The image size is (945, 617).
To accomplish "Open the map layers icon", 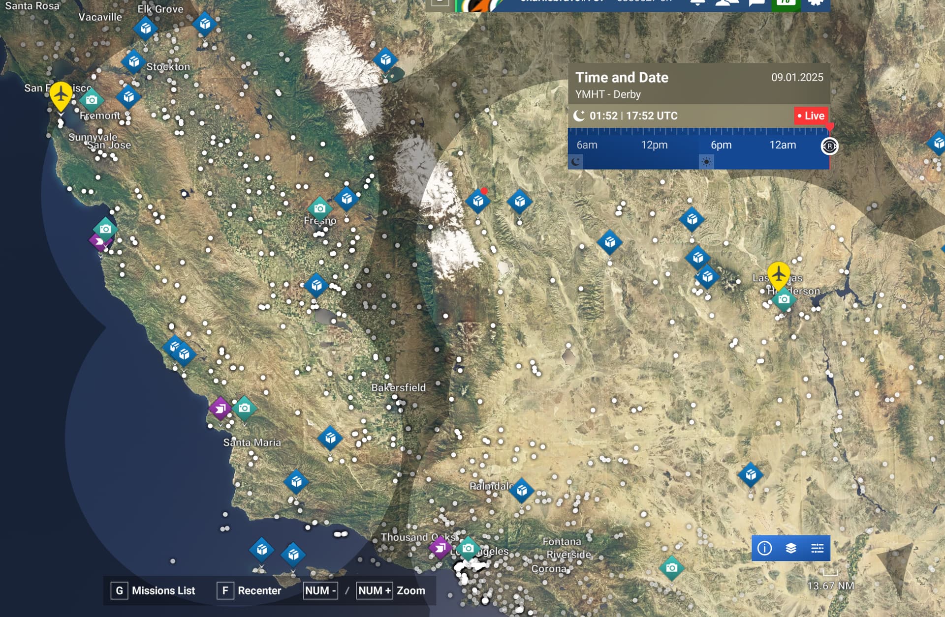I will click(x=791, y=548).
